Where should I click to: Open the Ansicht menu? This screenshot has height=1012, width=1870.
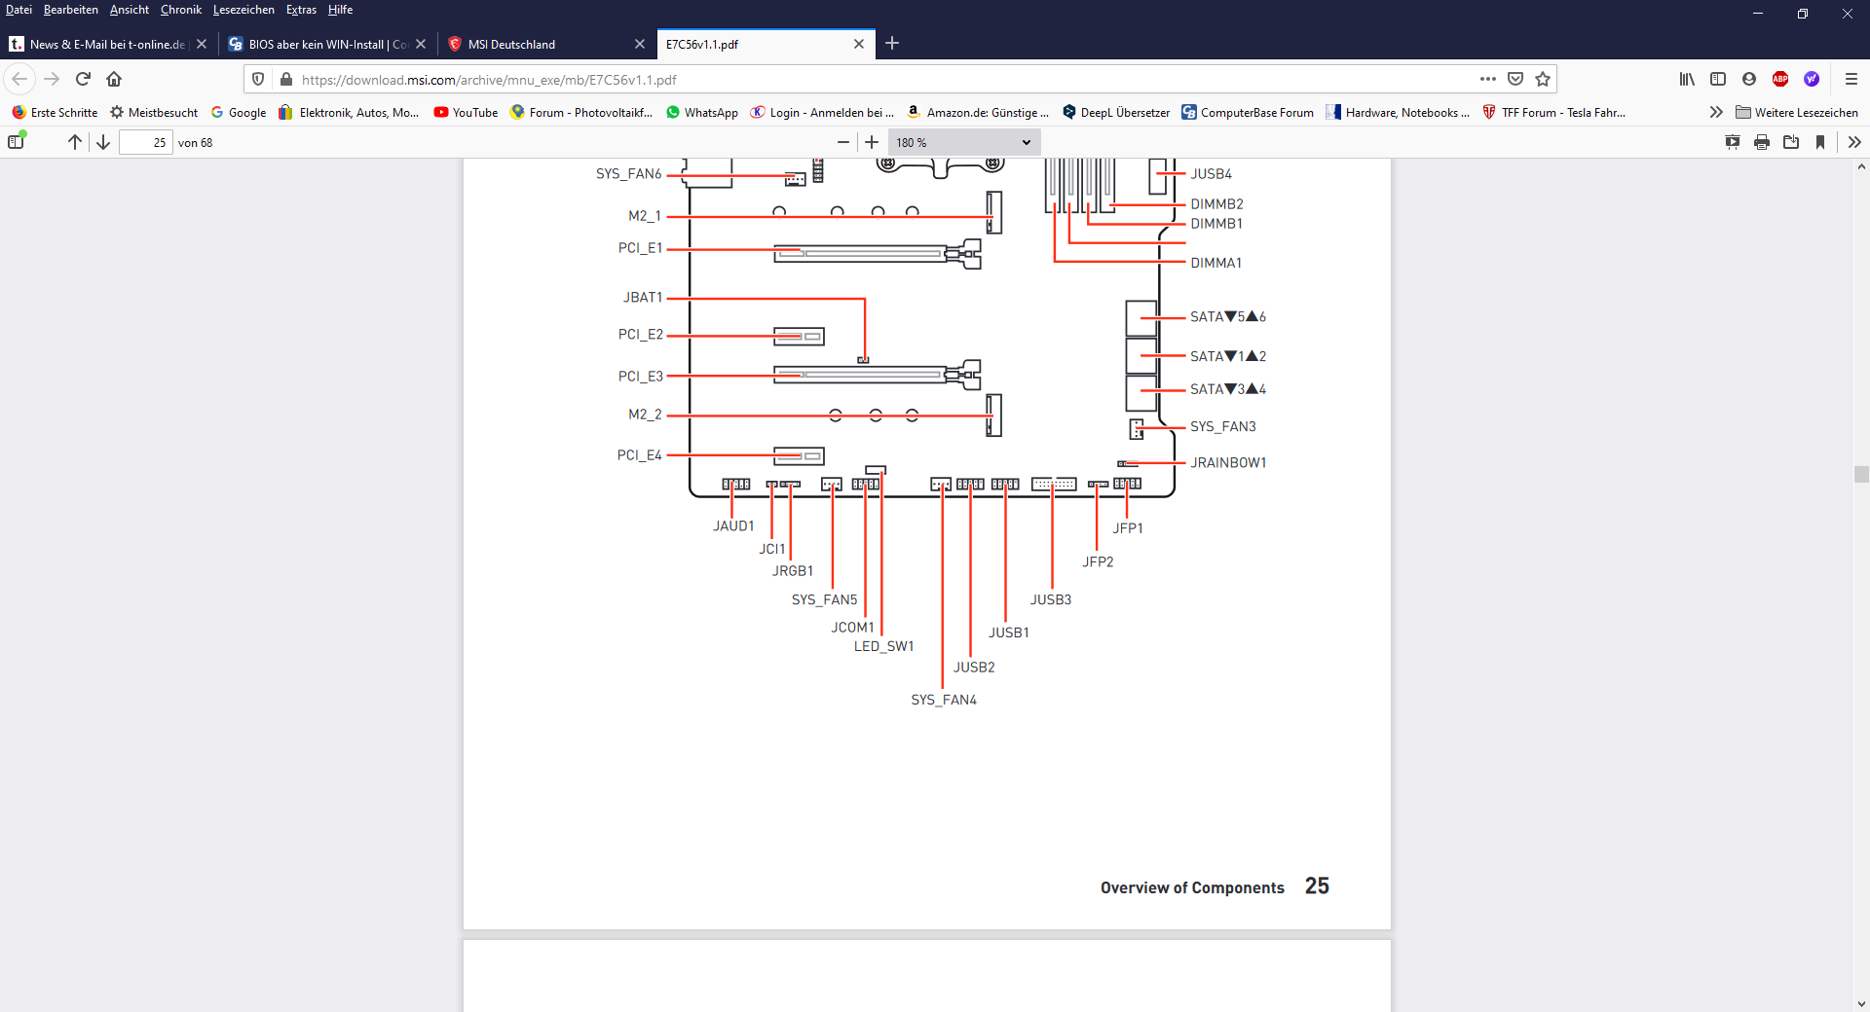130,10
